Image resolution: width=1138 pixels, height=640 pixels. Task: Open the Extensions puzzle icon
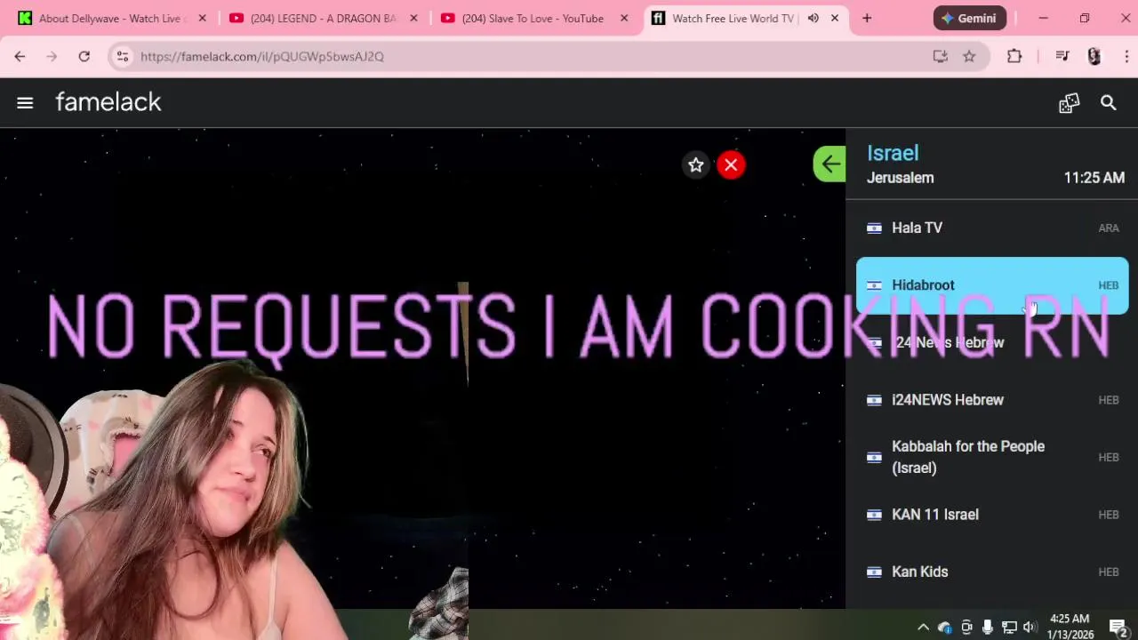[1014, 56]
